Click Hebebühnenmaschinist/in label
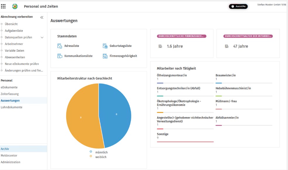The width and height of the screenshot is (288, 170). click(233, 88)
